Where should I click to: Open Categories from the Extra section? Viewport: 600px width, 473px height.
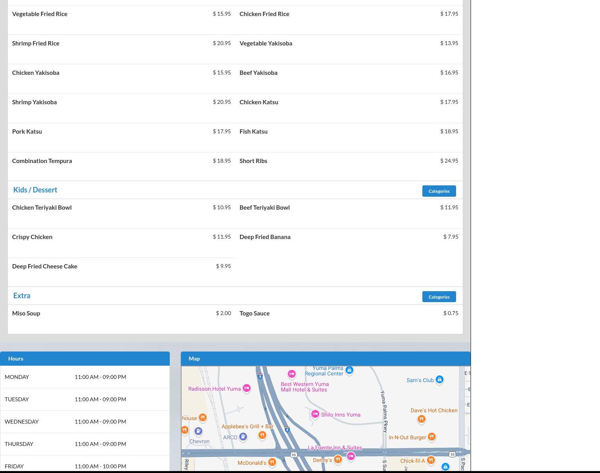click(x=439, y=297)
